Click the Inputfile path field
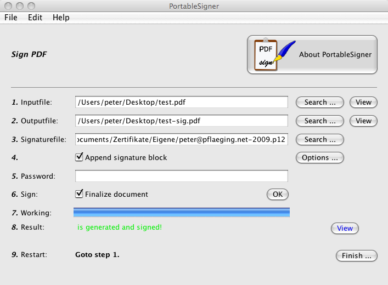This screenshot has height=285, width=388. [x=182, y=102]
